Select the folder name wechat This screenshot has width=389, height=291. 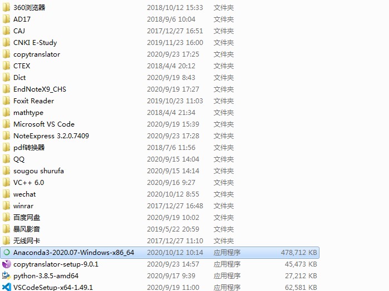[24, 194]
